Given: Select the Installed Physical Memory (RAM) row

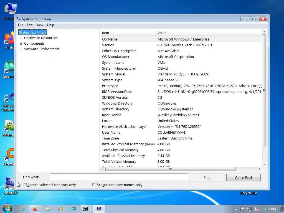Looking at the screenshot, I should pos(181,144).
